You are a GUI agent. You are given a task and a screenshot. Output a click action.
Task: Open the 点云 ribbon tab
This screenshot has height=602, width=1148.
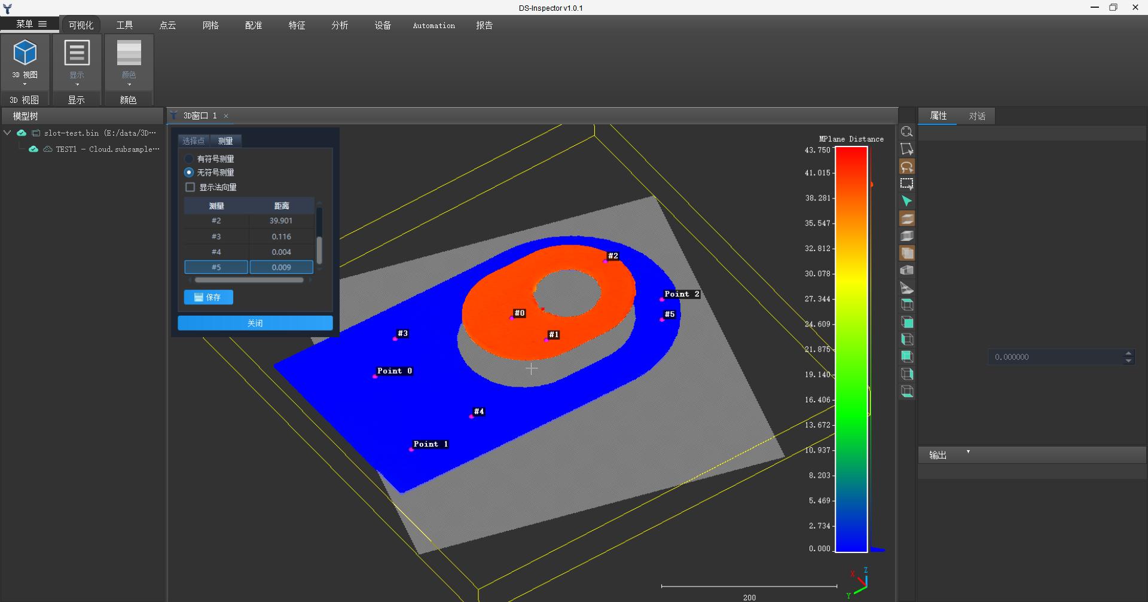tap(167, 25)
